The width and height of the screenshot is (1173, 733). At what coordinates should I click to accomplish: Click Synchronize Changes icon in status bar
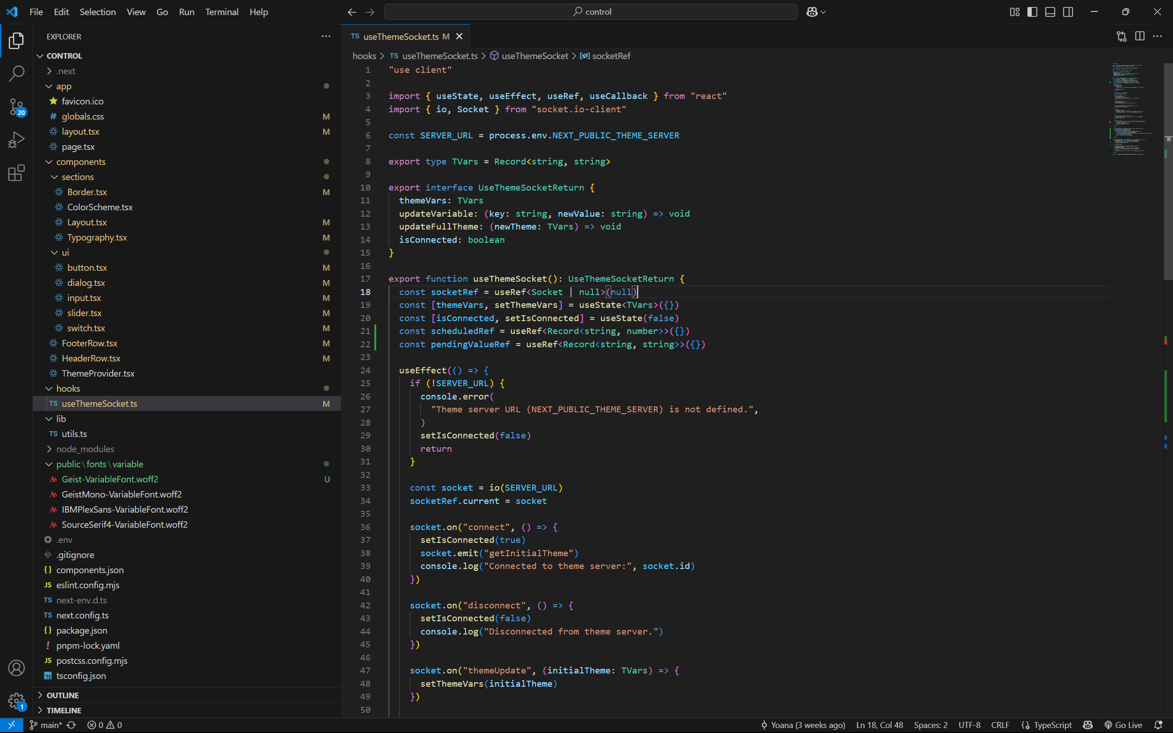[71, 725]
